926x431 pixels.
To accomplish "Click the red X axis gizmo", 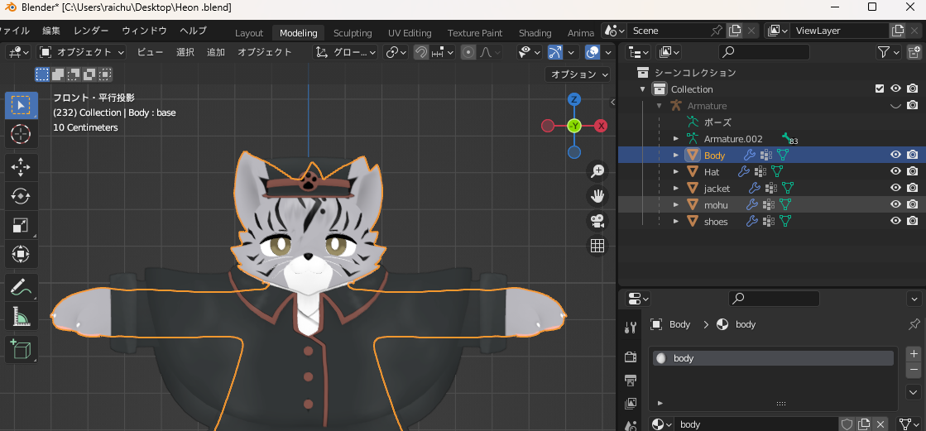I will click(601, 126).
